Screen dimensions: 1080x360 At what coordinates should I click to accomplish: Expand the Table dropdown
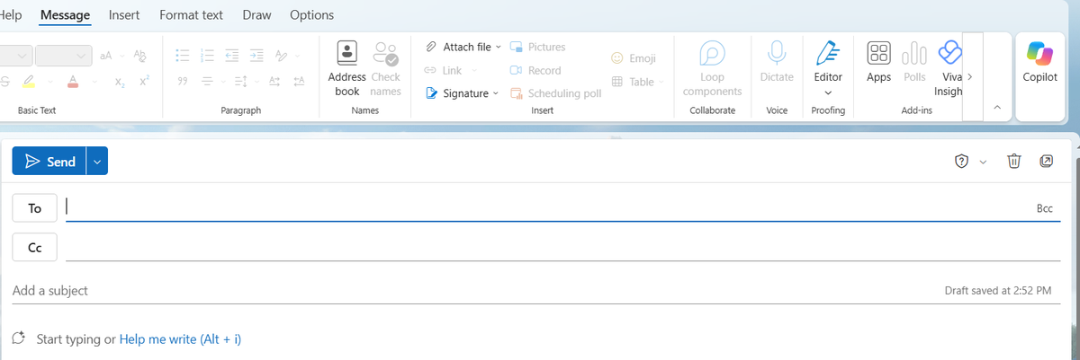point(661,82)
